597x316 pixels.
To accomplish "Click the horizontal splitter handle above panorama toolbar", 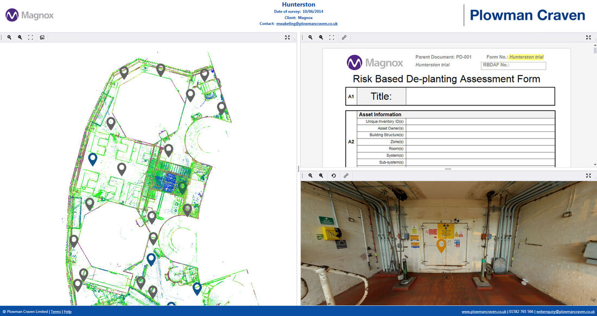I will (x=448, y=169).
